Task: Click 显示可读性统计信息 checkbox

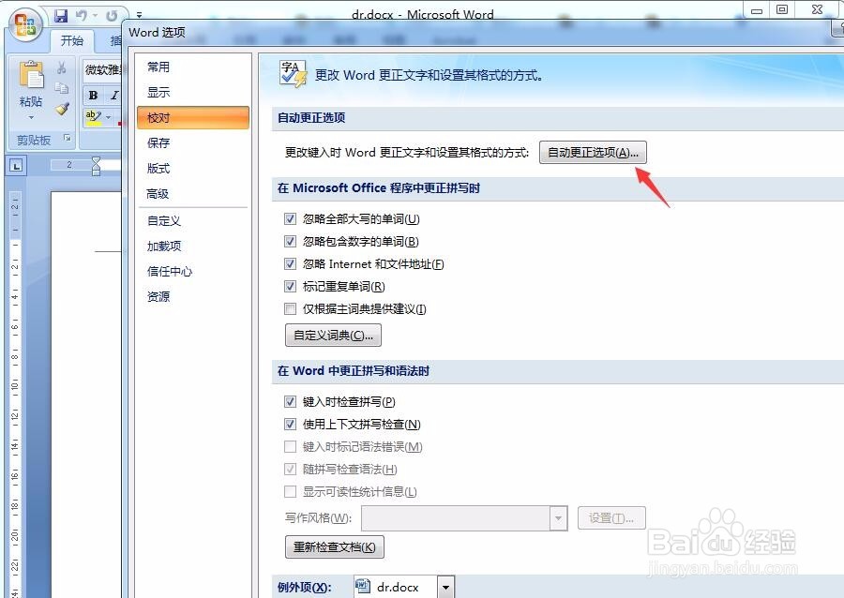Action: pyautogui.click(x=290, y=491)
